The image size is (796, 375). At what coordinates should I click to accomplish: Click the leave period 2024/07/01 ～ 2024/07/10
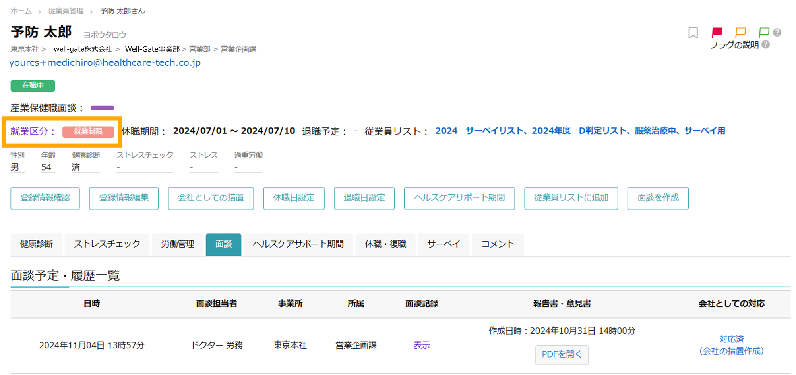(x=234, y=131)
